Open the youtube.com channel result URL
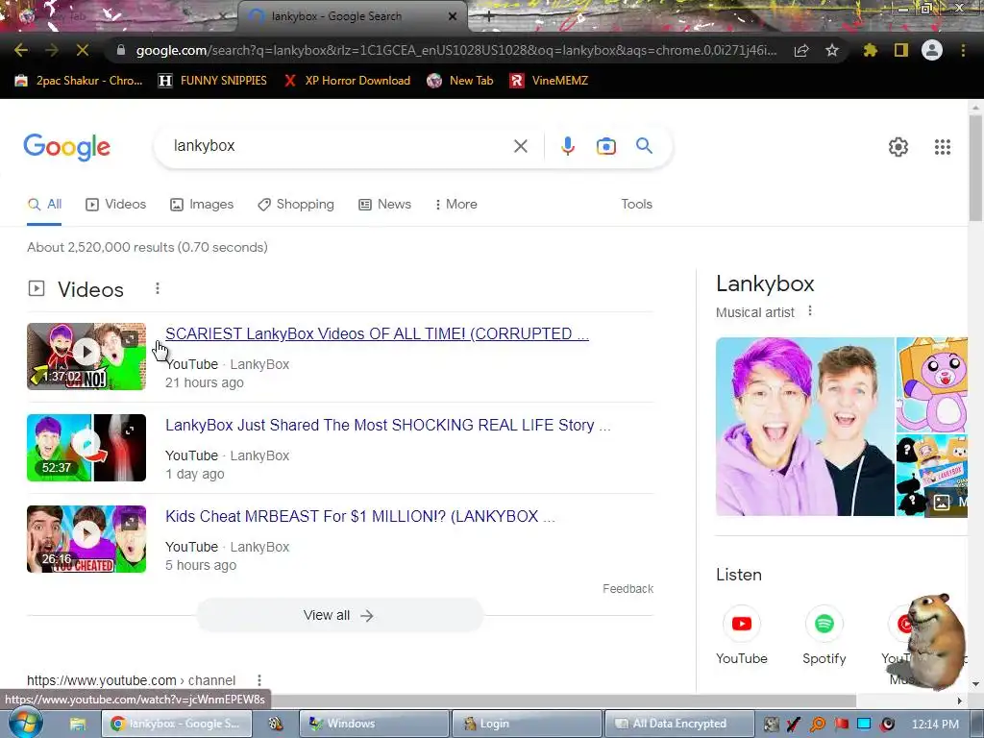The image size is (984, 738). pos(131,680)
